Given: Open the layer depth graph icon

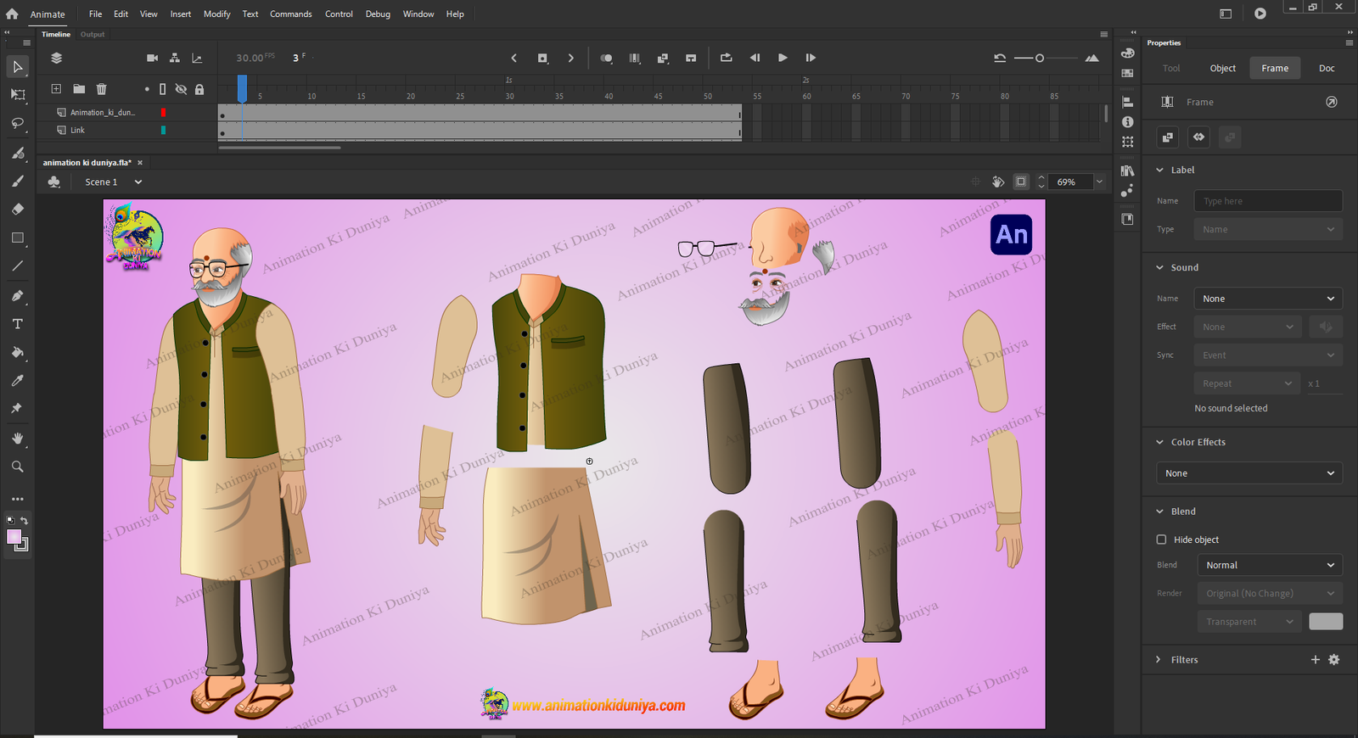Looking at the screenshot, I should (197, 58).
